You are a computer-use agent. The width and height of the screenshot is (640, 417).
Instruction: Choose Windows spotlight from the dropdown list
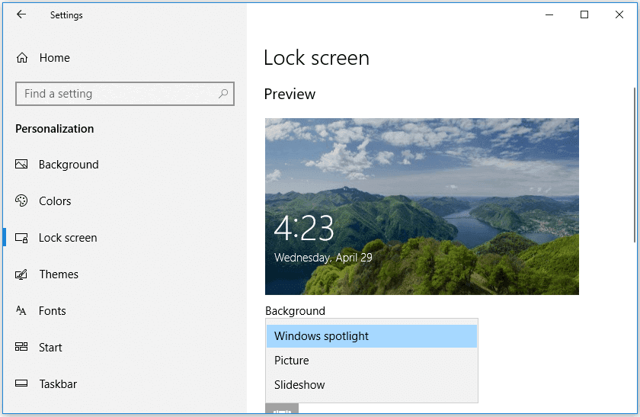(371, 336)
